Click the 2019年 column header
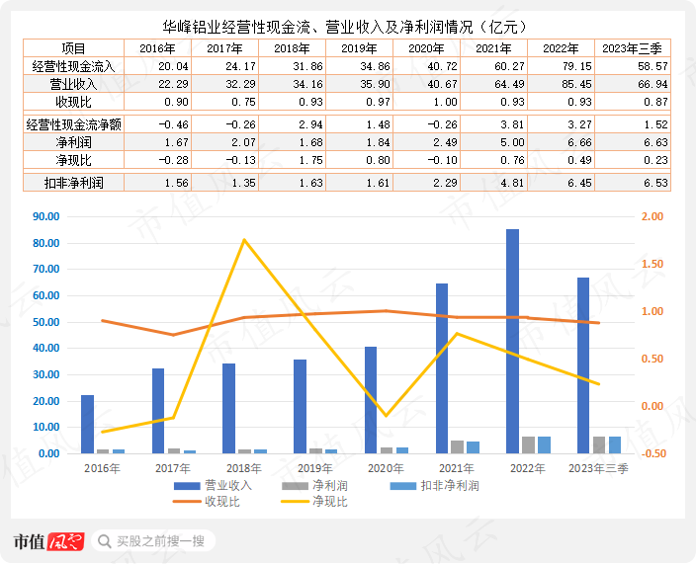696x564 pixels. [359, 47]
